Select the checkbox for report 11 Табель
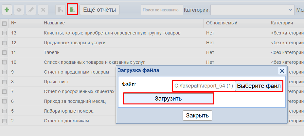The width and height of the screenshot is (304, 136). [x=4, y=52]
